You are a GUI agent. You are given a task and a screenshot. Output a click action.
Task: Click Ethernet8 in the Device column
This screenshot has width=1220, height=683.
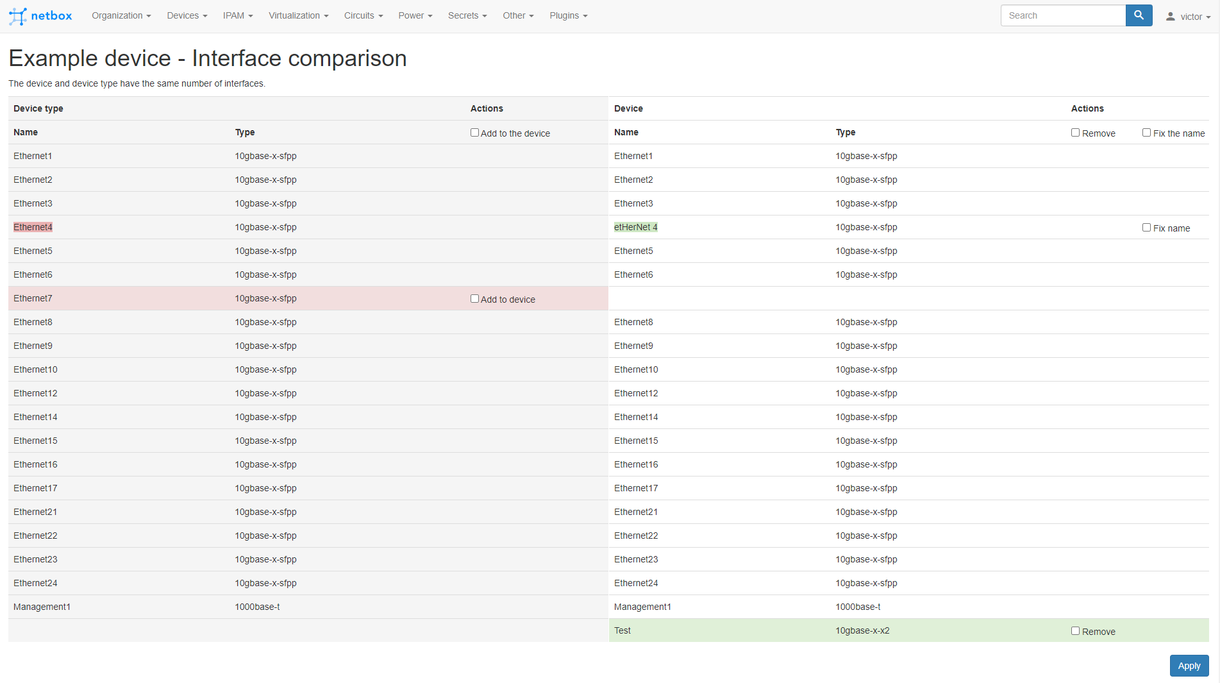coord(633,322)
